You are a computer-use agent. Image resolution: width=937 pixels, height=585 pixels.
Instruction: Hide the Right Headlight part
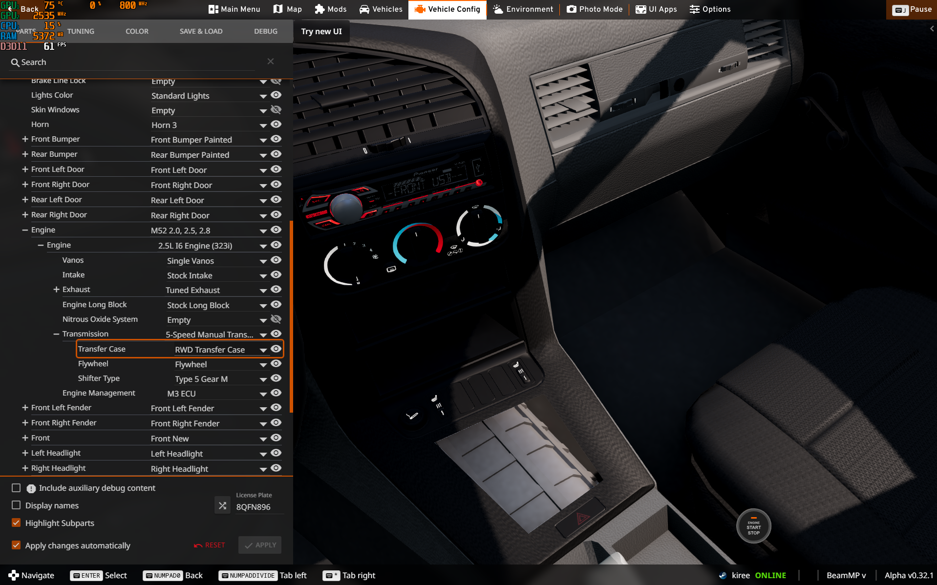(276, 468)
